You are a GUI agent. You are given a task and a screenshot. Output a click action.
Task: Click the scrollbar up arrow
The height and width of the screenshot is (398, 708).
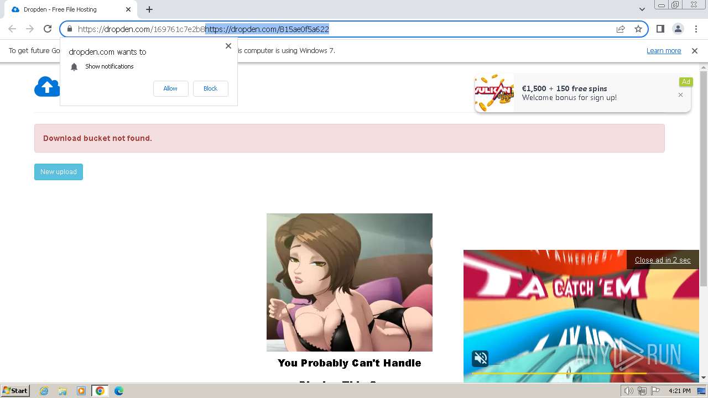pyautogui.click(x=704, y=67)
